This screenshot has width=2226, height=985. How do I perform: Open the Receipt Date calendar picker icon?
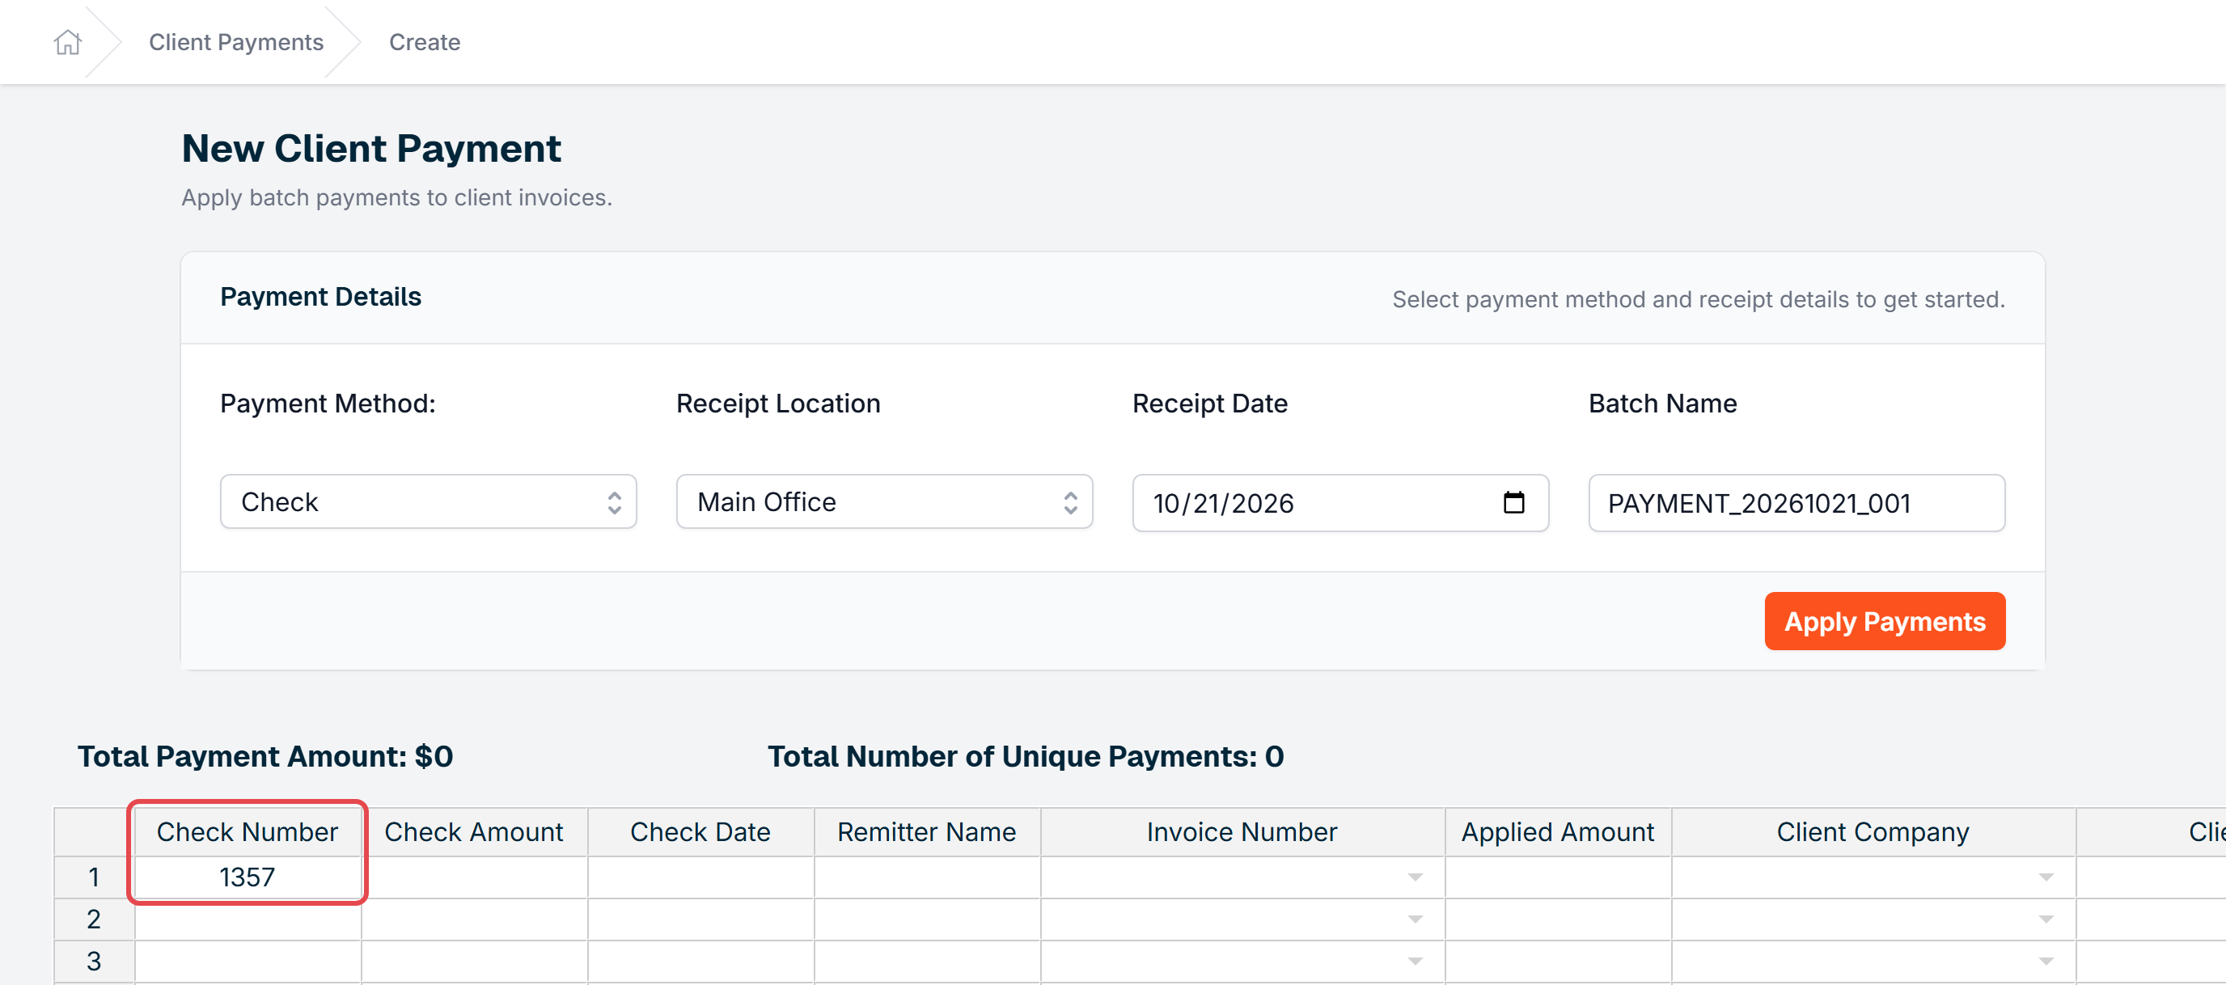1513,502
